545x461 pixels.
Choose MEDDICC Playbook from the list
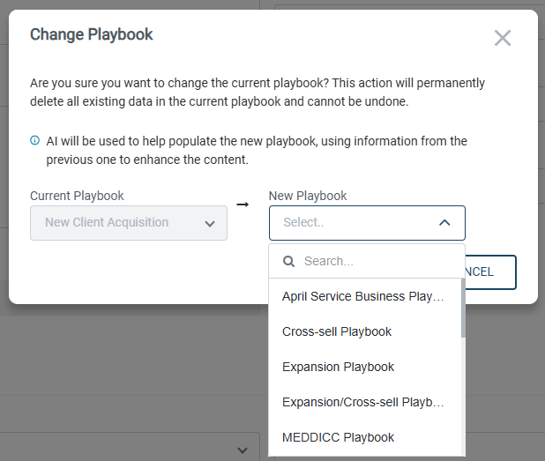[338, 437]
